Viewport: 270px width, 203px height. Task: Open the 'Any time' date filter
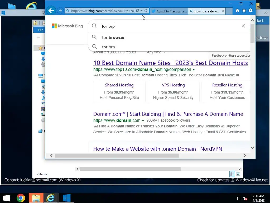click(156, 52)
